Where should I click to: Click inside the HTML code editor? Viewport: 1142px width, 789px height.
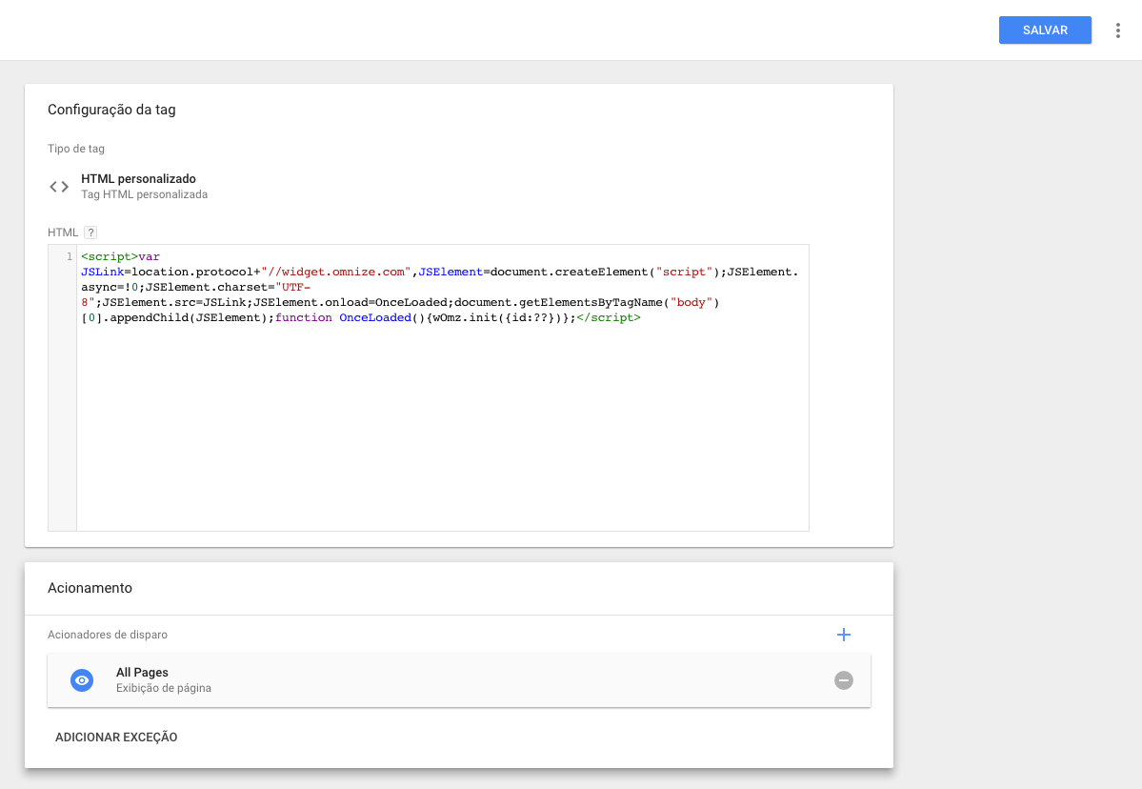tap(443, 388)
